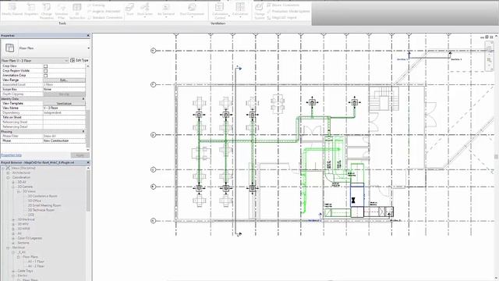The image size is (499, 281).
Task: Open the 3D Section Box tool
Action: point(77,11)
